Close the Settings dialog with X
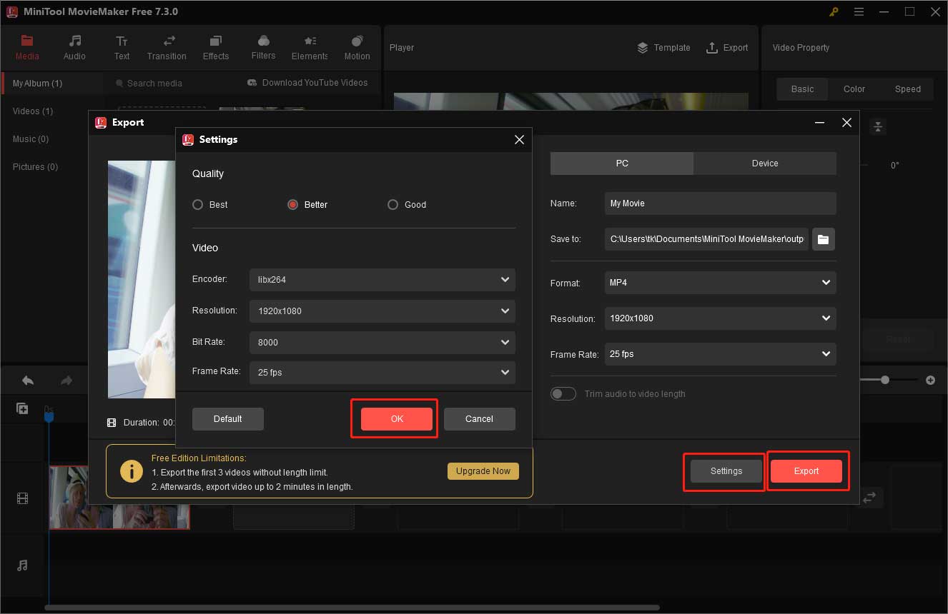Screen dimensions: 948x614 click(520, 140)
